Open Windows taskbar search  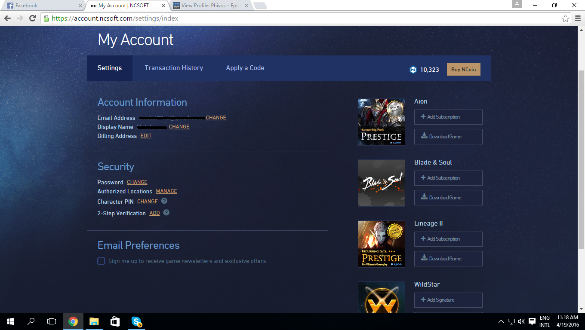[x=31, y=321]
